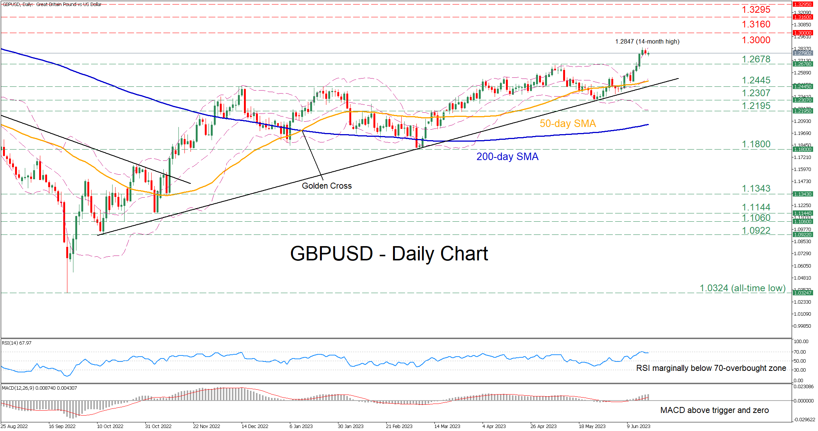
Task: Click the 50-day SMA label
Action: point(568,124)
